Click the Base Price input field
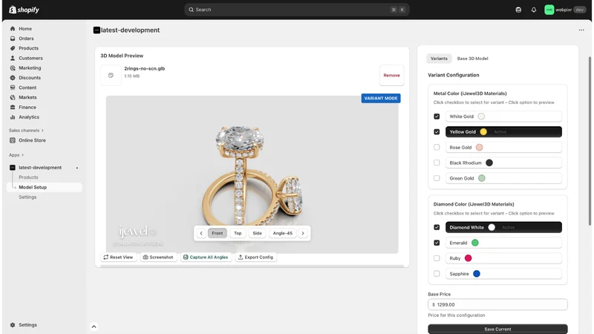Viewport: 594px width, 334px height. [x=497, y=304]
